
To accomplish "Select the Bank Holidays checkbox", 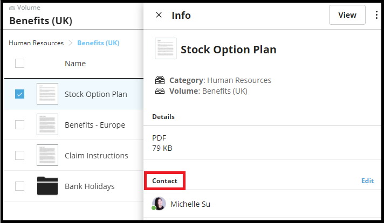I will coord(19,186).
